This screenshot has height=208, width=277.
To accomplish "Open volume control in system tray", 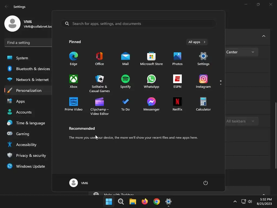I will tap(250, 201).
